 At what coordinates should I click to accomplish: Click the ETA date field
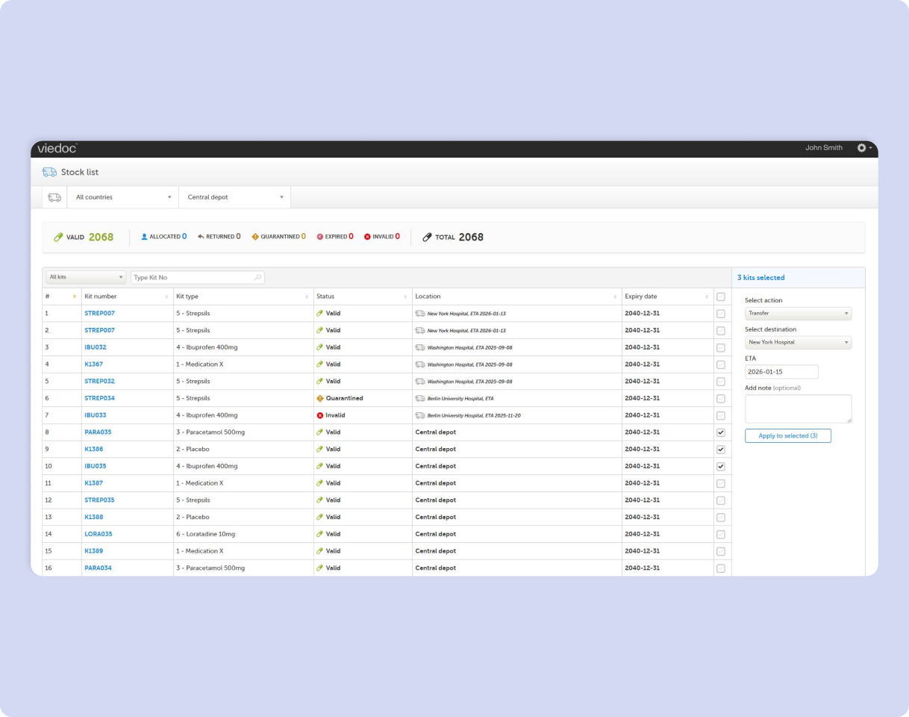(x=781, y=371)
